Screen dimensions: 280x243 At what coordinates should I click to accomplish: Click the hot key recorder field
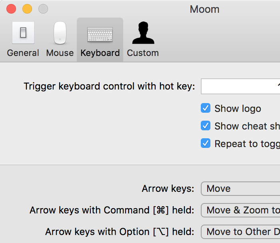point(240,86)
